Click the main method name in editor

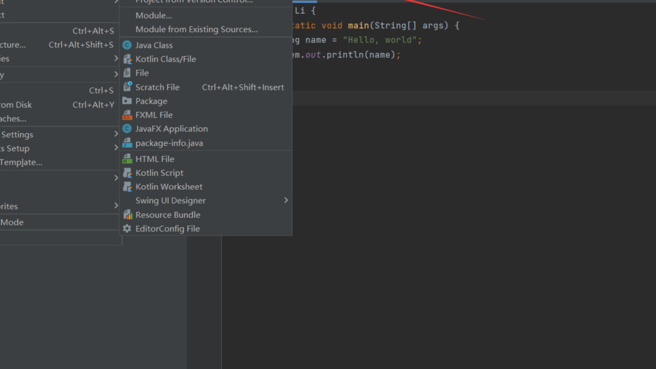click(x=358, y=26)
